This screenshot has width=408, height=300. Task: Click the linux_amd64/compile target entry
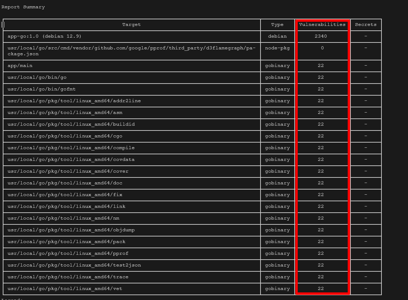click(x=71, y=148)
